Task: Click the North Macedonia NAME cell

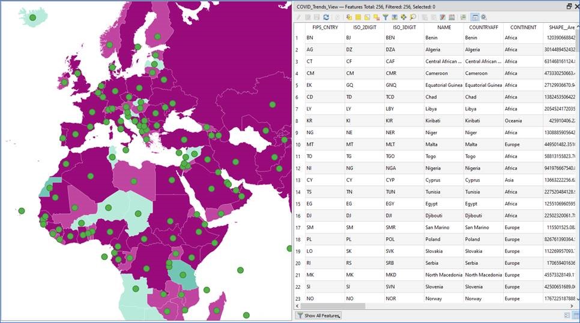Action: coord(444,275)
